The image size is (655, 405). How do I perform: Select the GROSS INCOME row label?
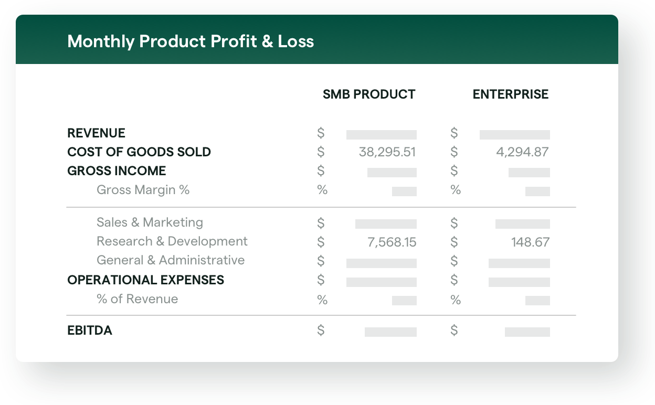tap(117, 171)
